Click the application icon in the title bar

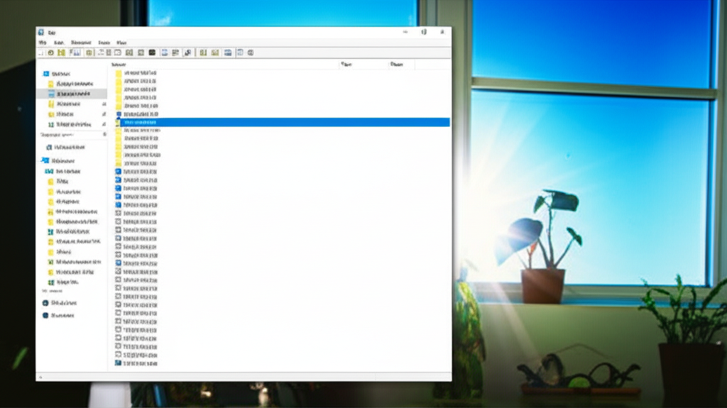pos(41,32)
